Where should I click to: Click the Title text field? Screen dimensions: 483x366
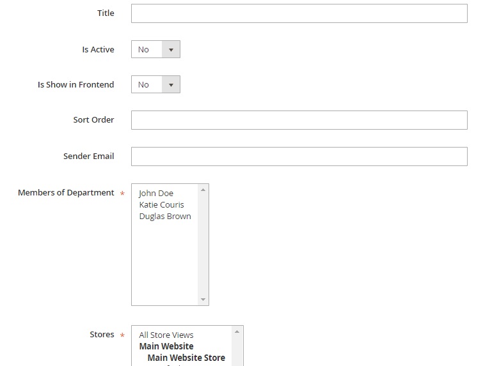click(299, 13)
